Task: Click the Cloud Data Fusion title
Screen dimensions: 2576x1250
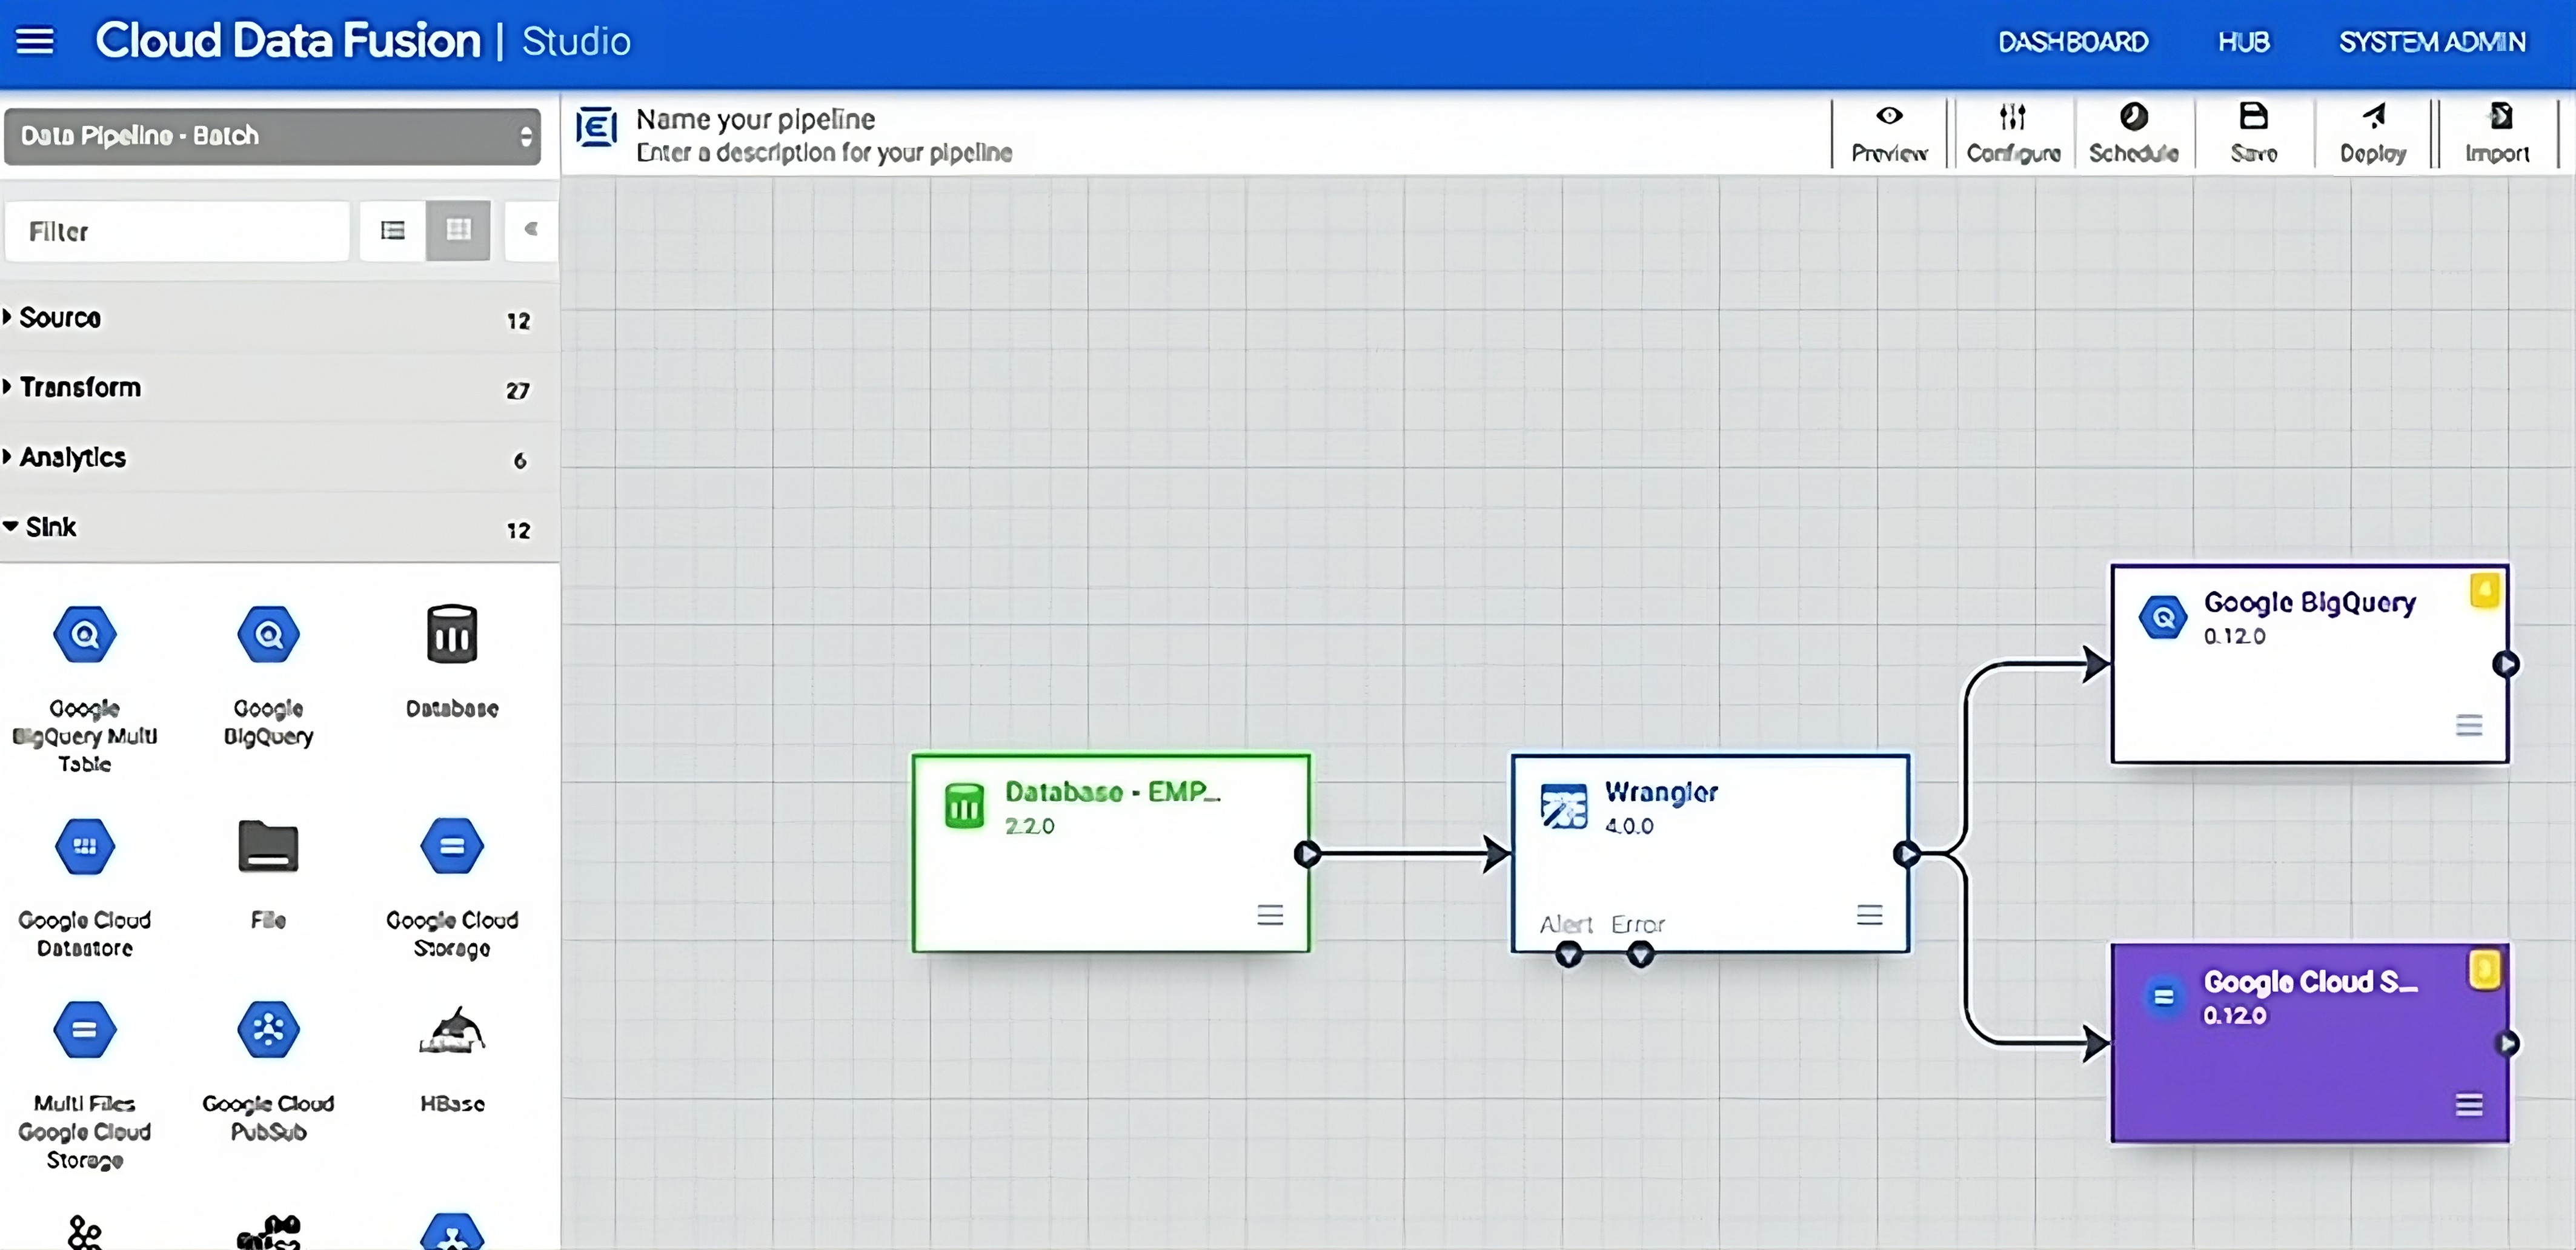Action: point(288,41)
